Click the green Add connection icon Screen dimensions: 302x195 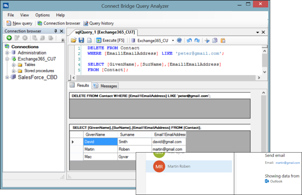coord(9,38)
